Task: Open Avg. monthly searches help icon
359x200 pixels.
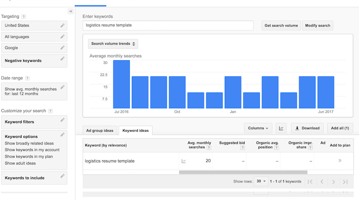Action: (209, 148)
